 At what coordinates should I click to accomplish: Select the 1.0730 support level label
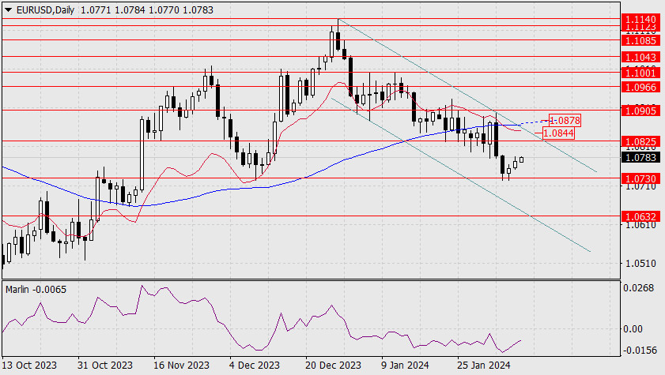[x=640, y=178]
